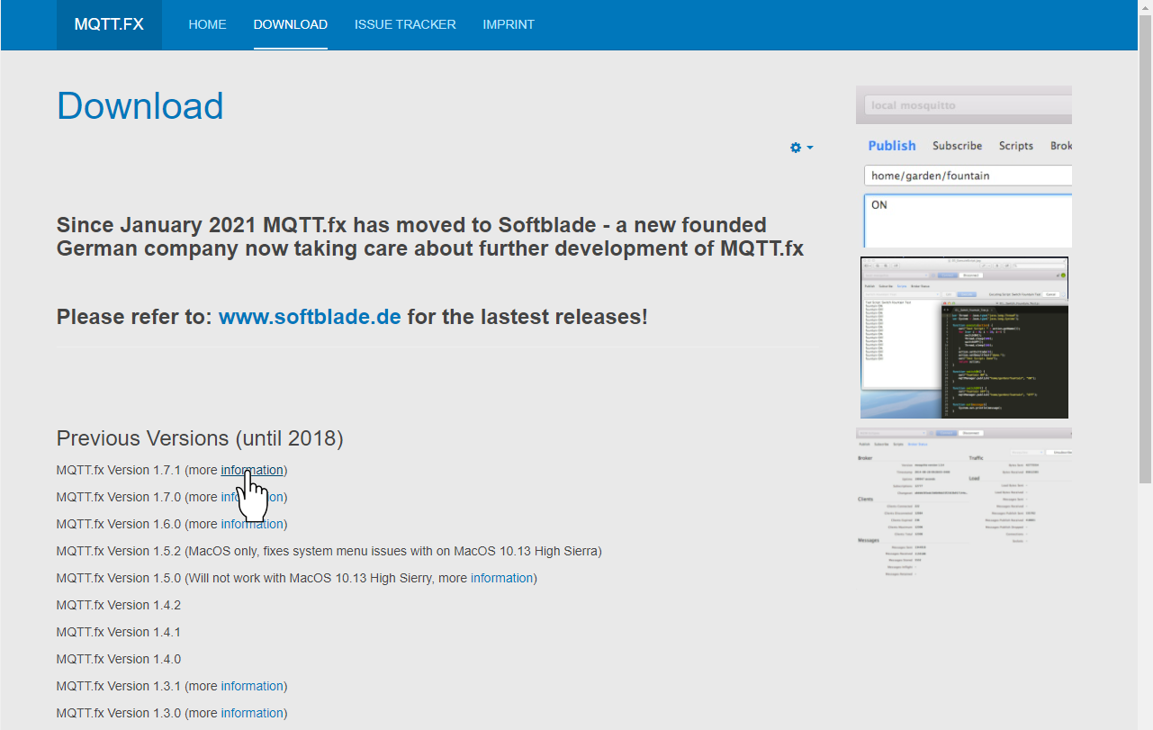Screen dimensions: 1153x730
Task: Open the Broker status screenshot thumbnail
Action: coord(964,504)
